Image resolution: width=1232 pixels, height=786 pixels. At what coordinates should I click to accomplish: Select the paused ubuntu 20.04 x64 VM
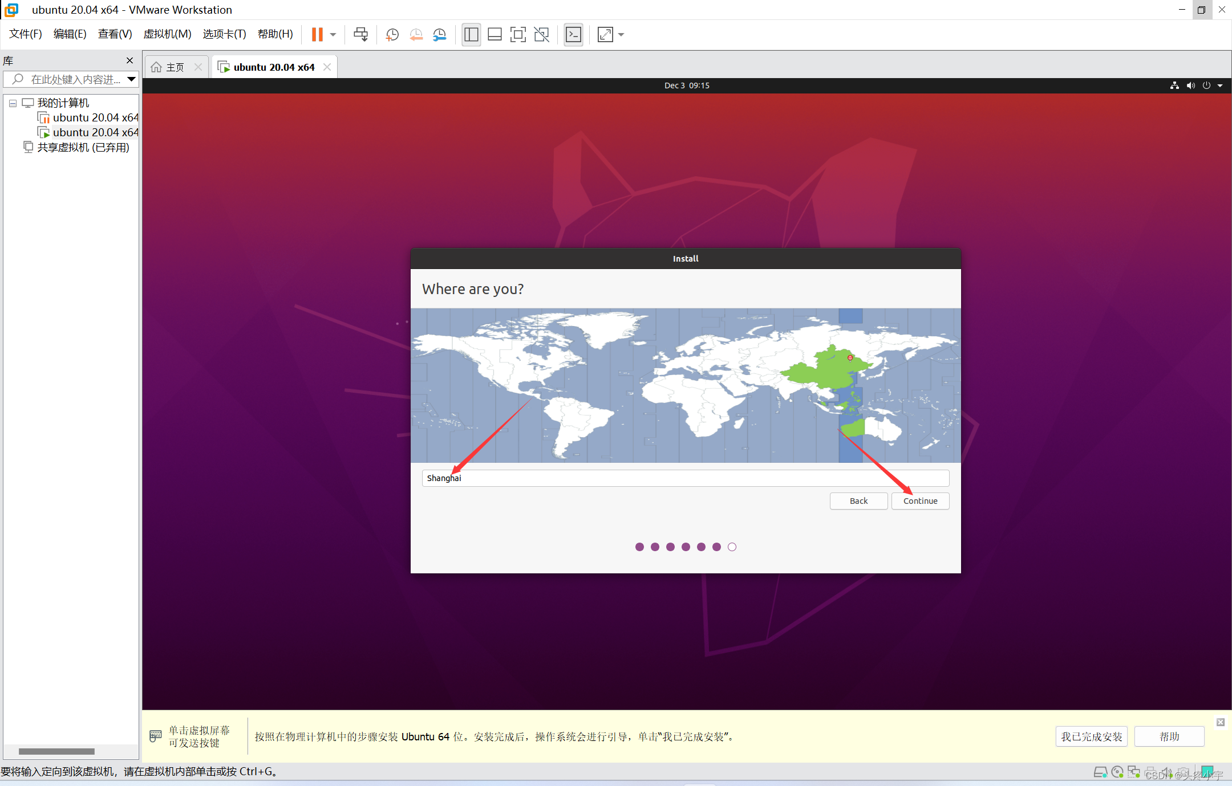tap(88, 117)
